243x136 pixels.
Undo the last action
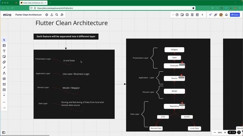[x=4, y=102]
